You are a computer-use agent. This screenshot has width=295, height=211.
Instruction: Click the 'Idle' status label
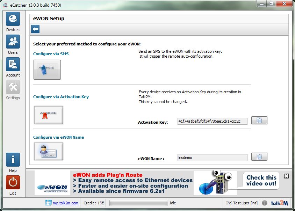173,203
